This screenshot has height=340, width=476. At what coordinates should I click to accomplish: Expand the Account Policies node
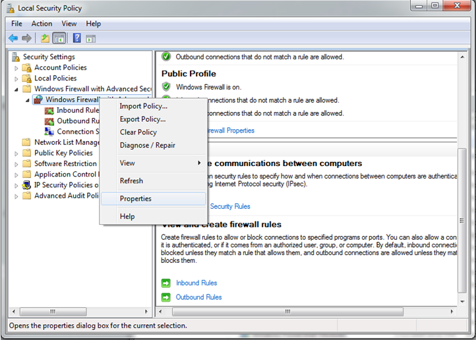click(16, 69)
